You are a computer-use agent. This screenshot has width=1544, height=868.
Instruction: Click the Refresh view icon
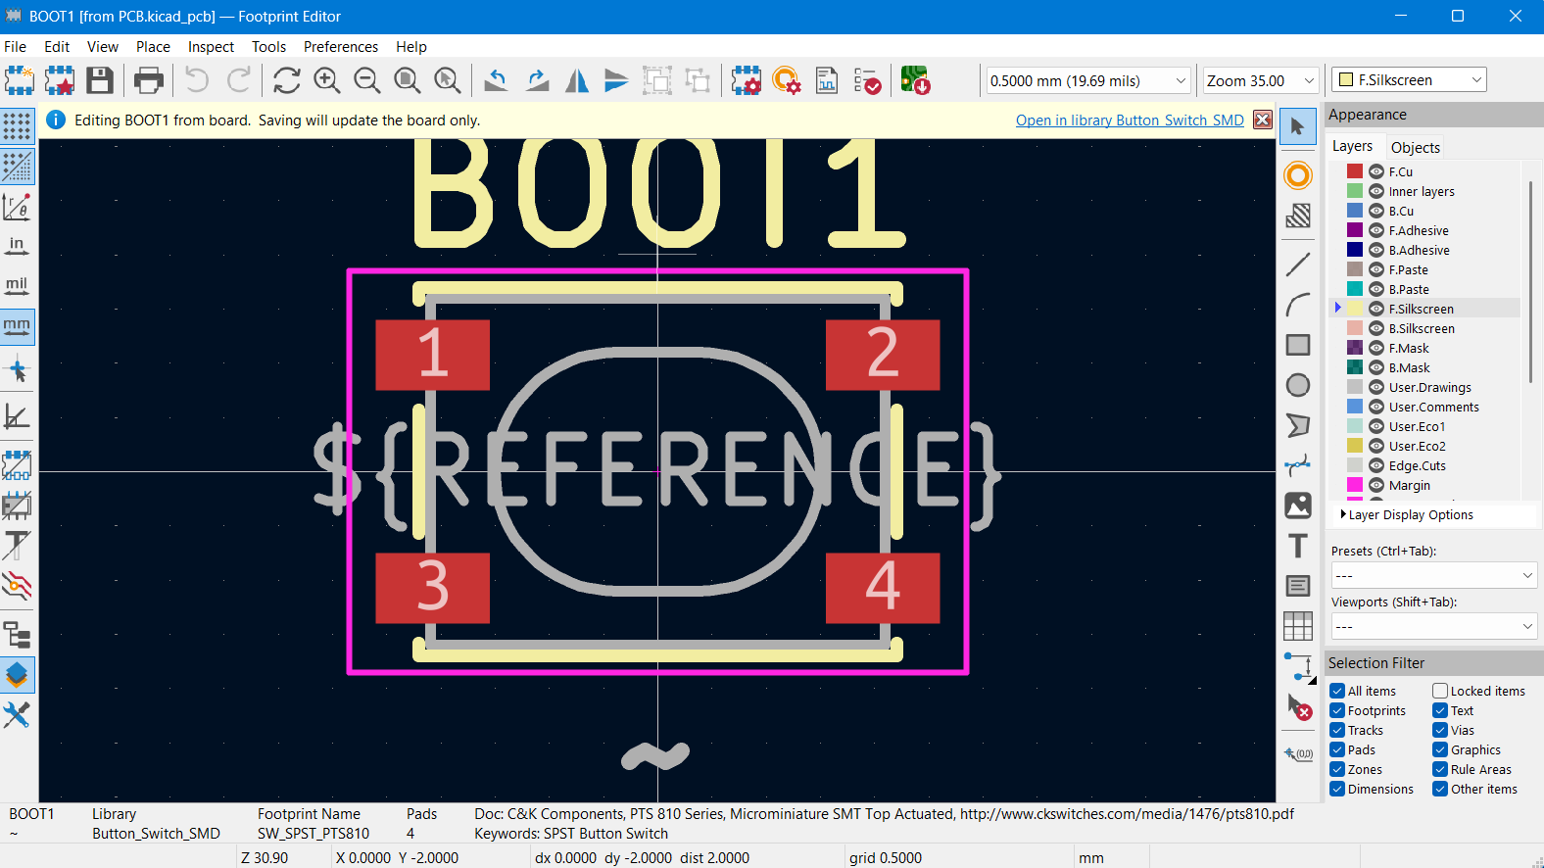[x=286, y=80]
